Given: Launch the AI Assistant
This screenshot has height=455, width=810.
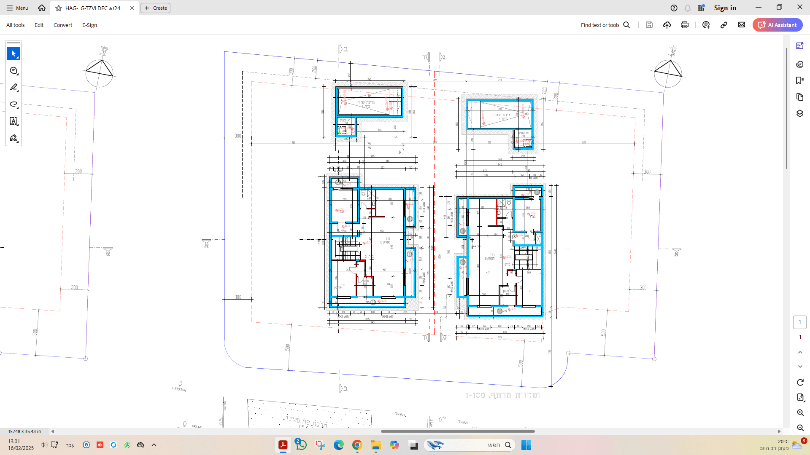Looking at the screenshot, I should click(778, 25).
